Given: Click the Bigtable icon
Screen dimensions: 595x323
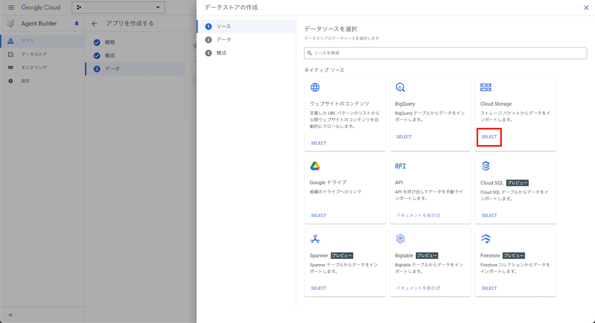Looking at the screenshot, I should [x=400, y=239].
